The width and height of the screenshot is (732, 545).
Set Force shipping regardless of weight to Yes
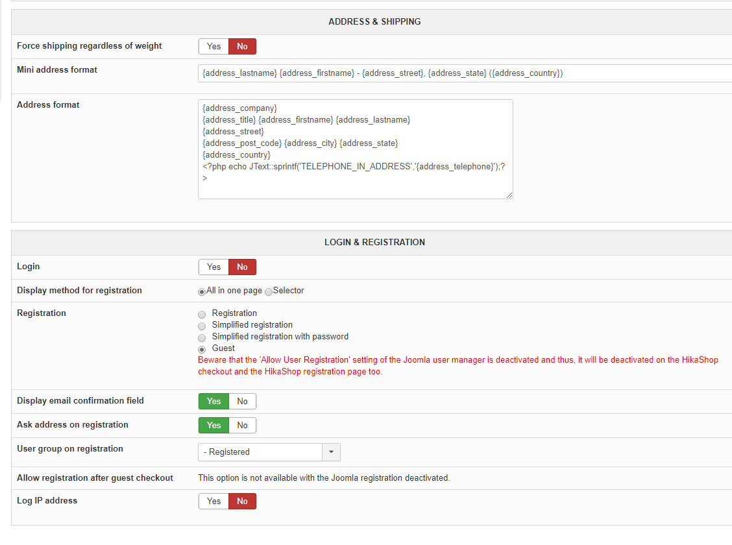(213, 46)
